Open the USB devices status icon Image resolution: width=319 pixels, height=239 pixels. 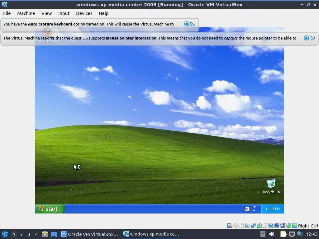(259, 226)
